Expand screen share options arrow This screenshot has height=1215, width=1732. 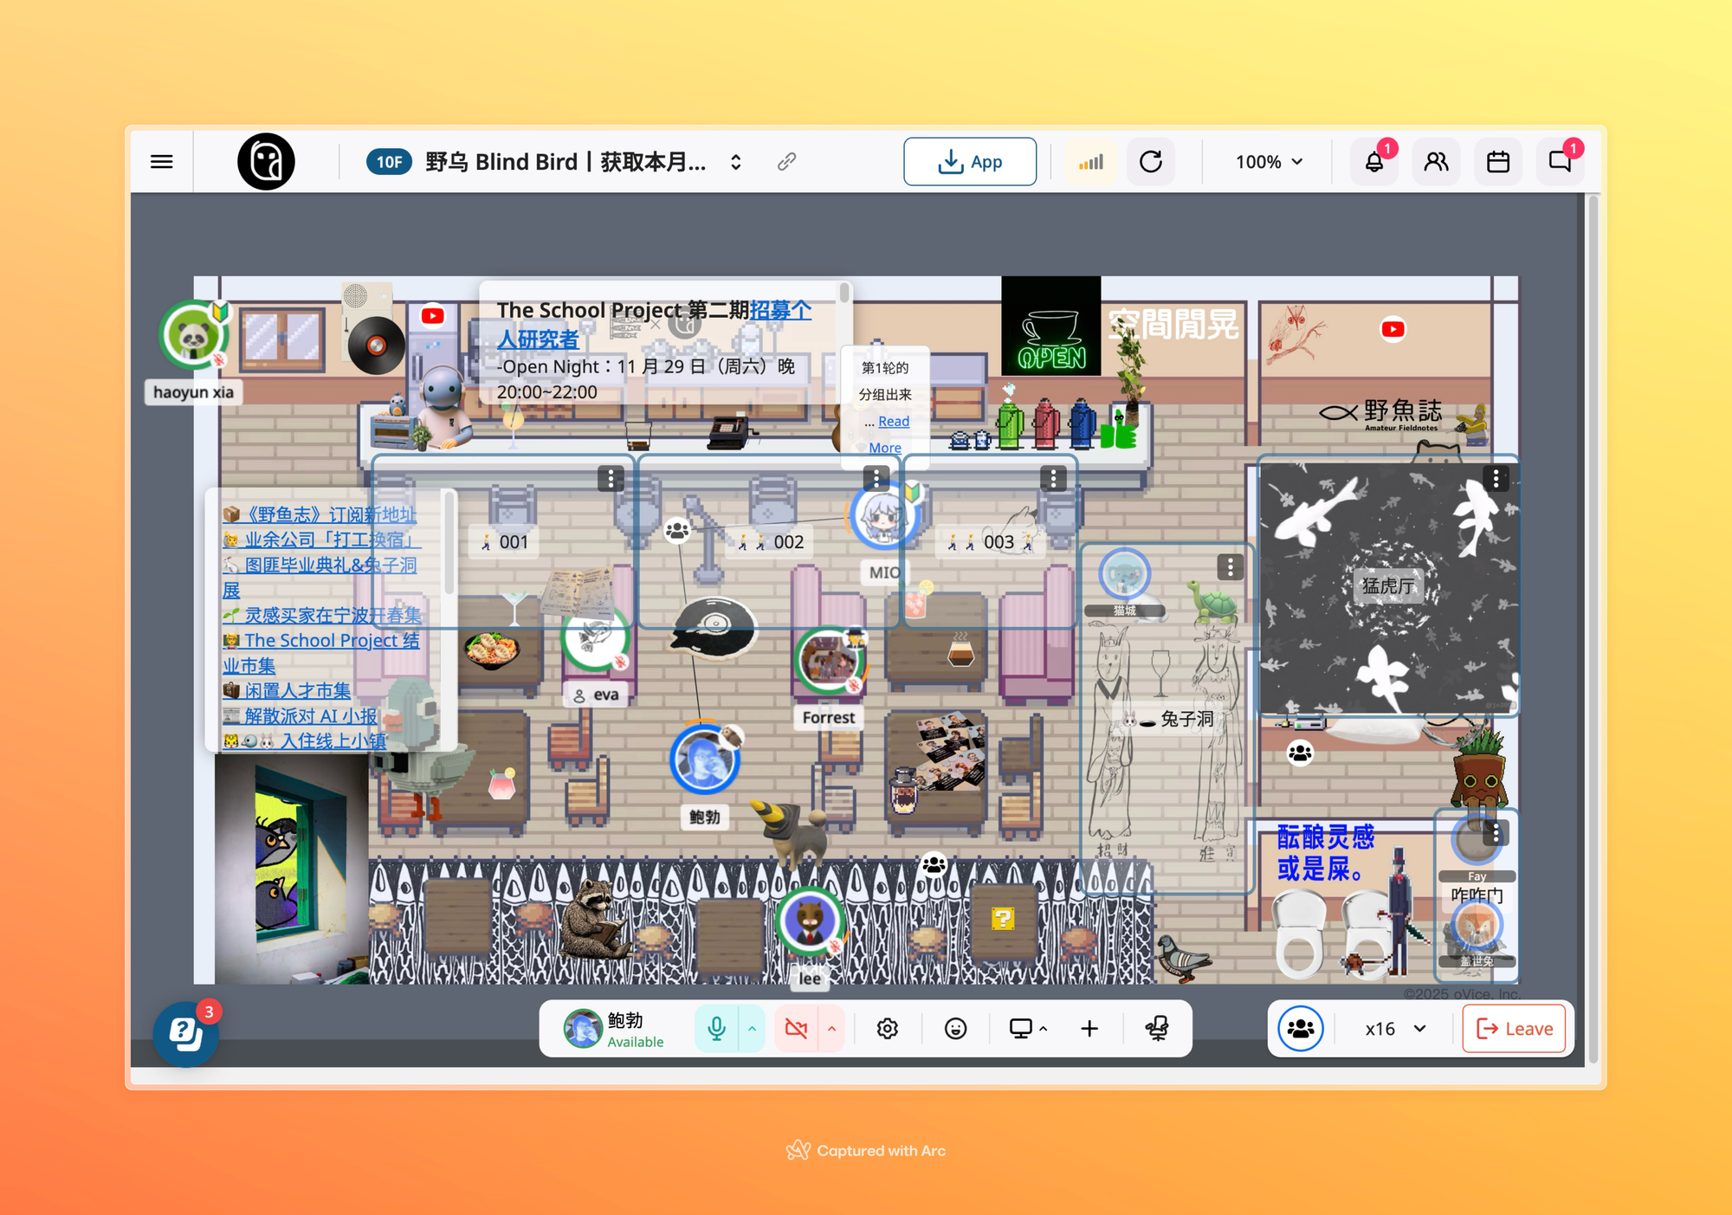pyautogui.click(x=1044, y=1028)
